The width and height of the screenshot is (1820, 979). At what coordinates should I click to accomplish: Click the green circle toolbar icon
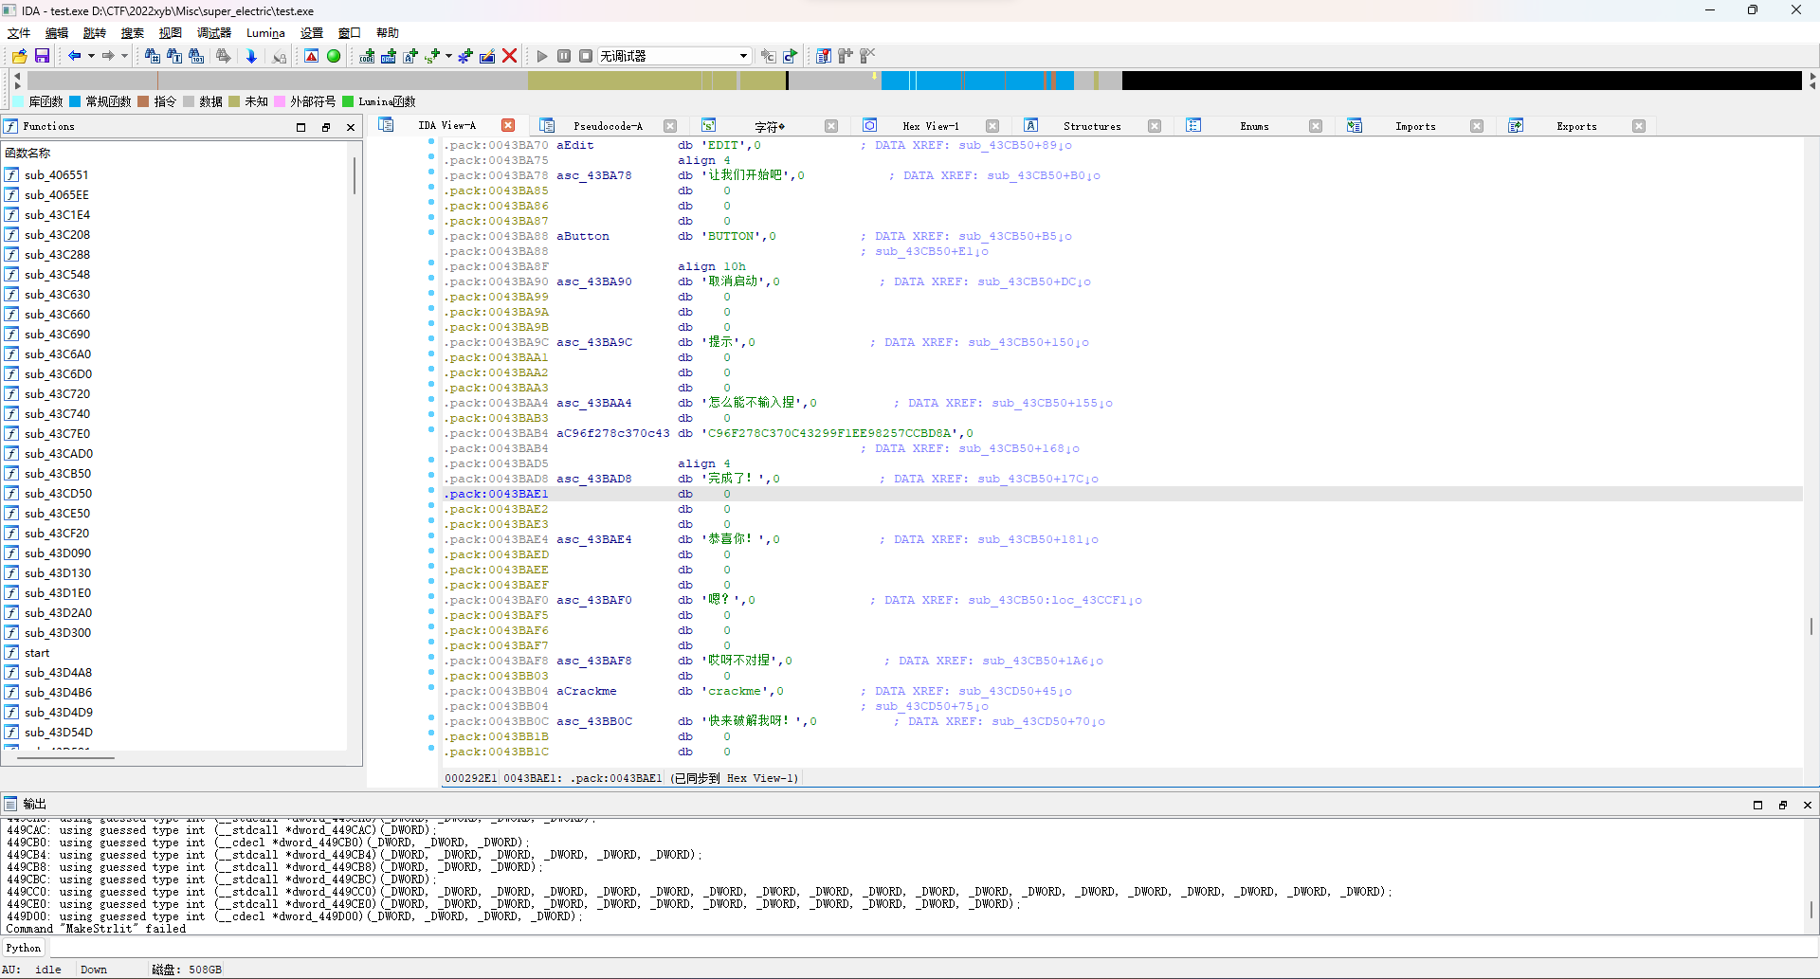point(334,56)
